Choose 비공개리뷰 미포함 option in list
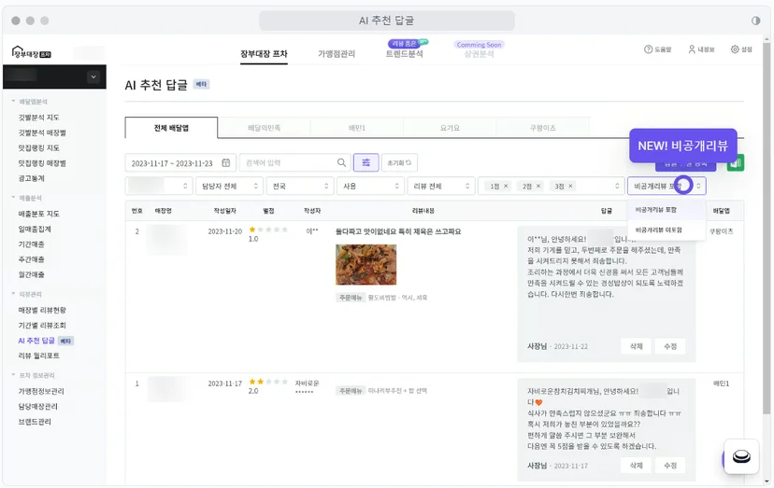This screenshot has width=774, height=488. point(666,230)
